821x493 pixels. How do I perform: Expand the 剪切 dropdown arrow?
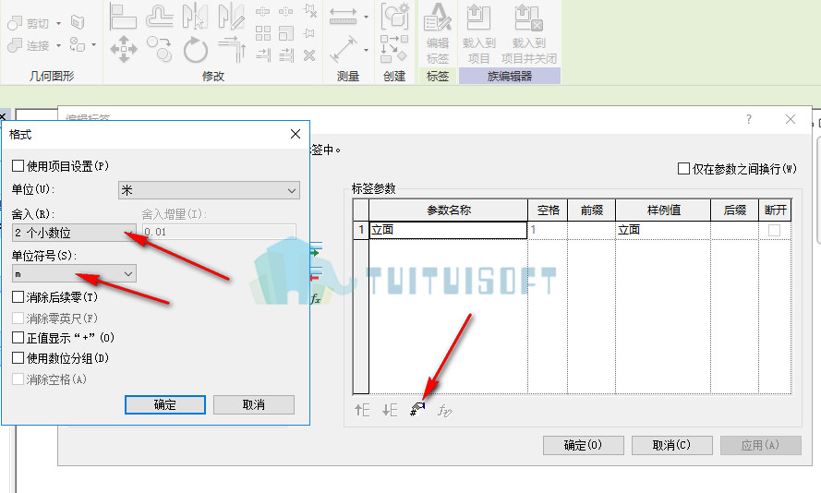(59, 23)
